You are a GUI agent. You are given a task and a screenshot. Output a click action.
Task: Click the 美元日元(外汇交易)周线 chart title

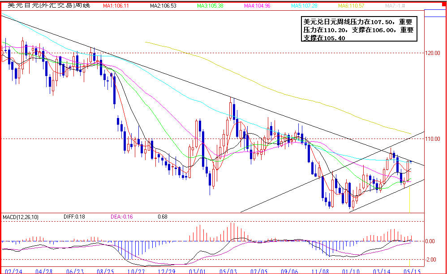pos(49,5)
